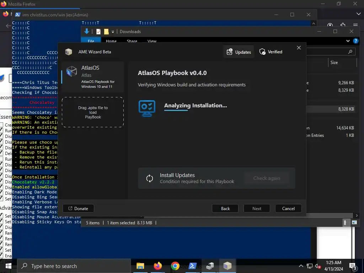The image size is (364, 273).
Task: Expand the Explorer ribbon chevron
Action: (x=348, y=41)
